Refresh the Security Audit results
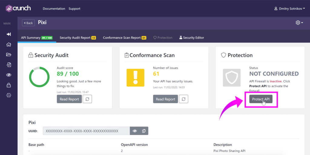Image resolution: width=310 pixels, height=155 pixels. 87,99
